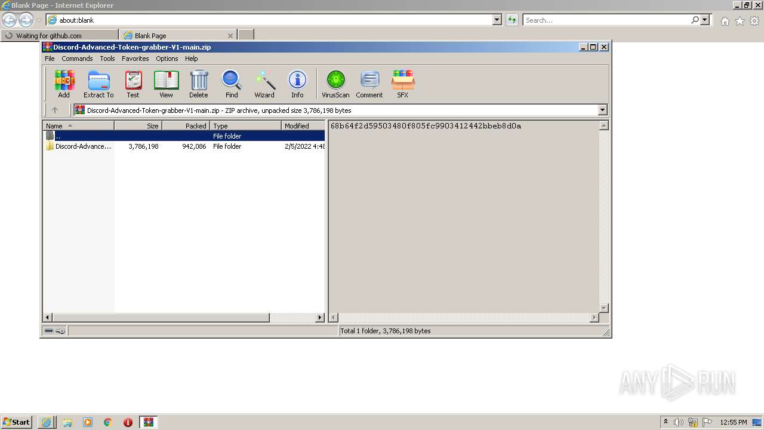Viewport: 764px width, 430px height.
Task: Switch to the Waiting for github.com tab
Action: (x=60, y=35)
